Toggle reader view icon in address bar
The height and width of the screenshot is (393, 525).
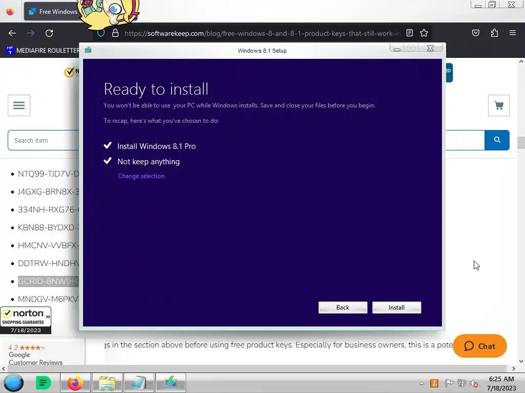pyautogui.click(x=410, y=33)
